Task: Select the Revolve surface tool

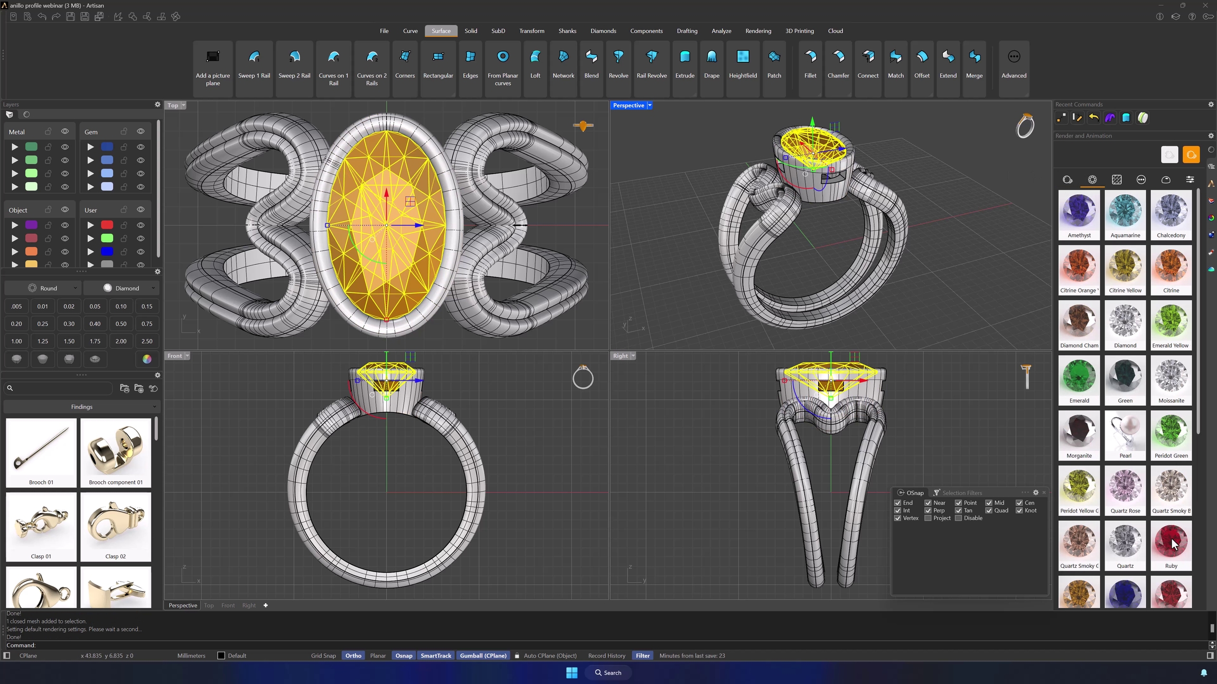Action: tap(618, 64)
